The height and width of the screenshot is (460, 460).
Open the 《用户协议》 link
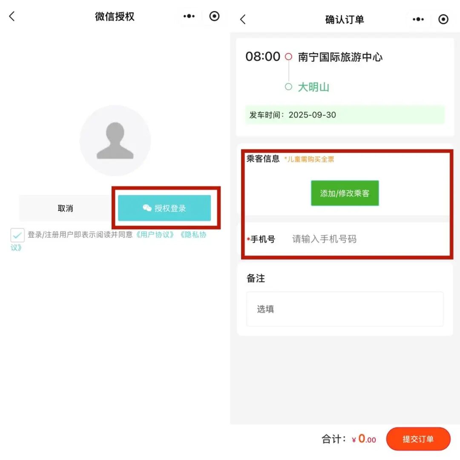(155, 235)
